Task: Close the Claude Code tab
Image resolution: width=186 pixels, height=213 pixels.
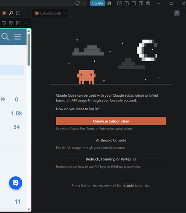Action: point(64,13)
